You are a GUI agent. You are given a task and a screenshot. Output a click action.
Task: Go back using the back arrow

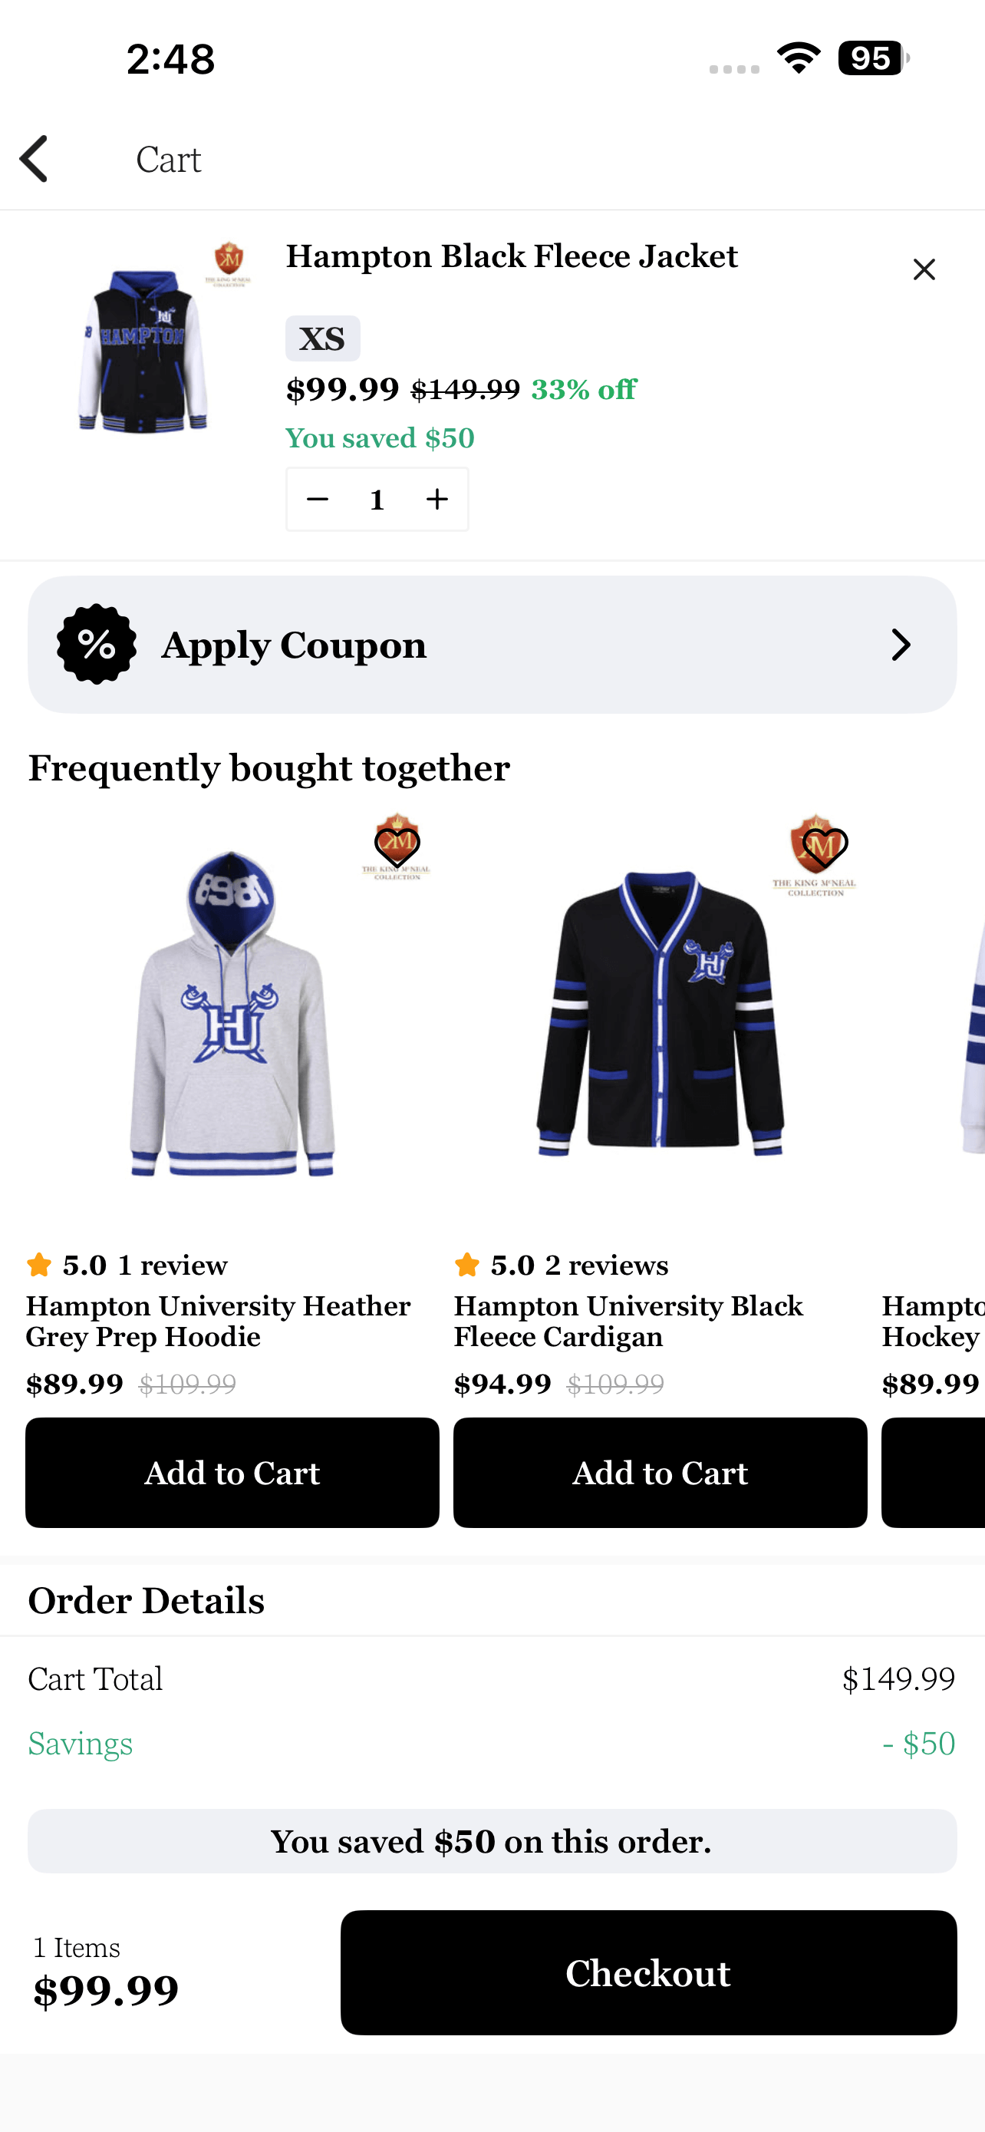point(35,158)
